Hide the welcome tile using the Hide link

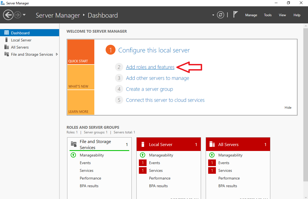288,107
